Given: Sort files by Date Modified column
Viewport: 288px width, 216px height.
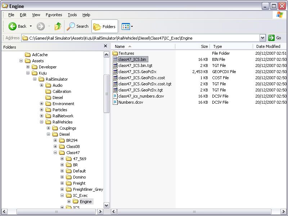Looking at the screenshot, I should [x=270, y=46].
